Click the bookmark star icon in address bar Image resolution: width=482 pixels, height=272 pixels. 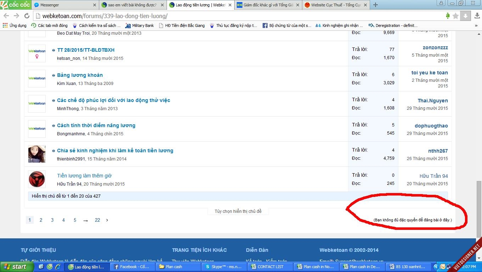pos(456,16)
